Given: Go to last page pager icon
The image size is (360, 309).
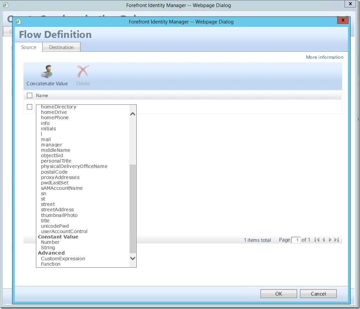Looking at the screenshot, I should pos(336,240).
